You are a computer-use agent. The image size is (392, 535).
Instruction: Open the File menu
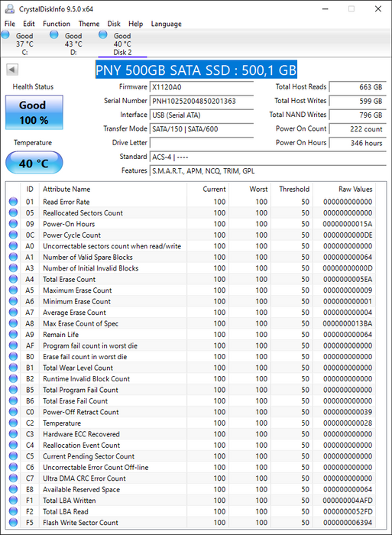(10, 24)
